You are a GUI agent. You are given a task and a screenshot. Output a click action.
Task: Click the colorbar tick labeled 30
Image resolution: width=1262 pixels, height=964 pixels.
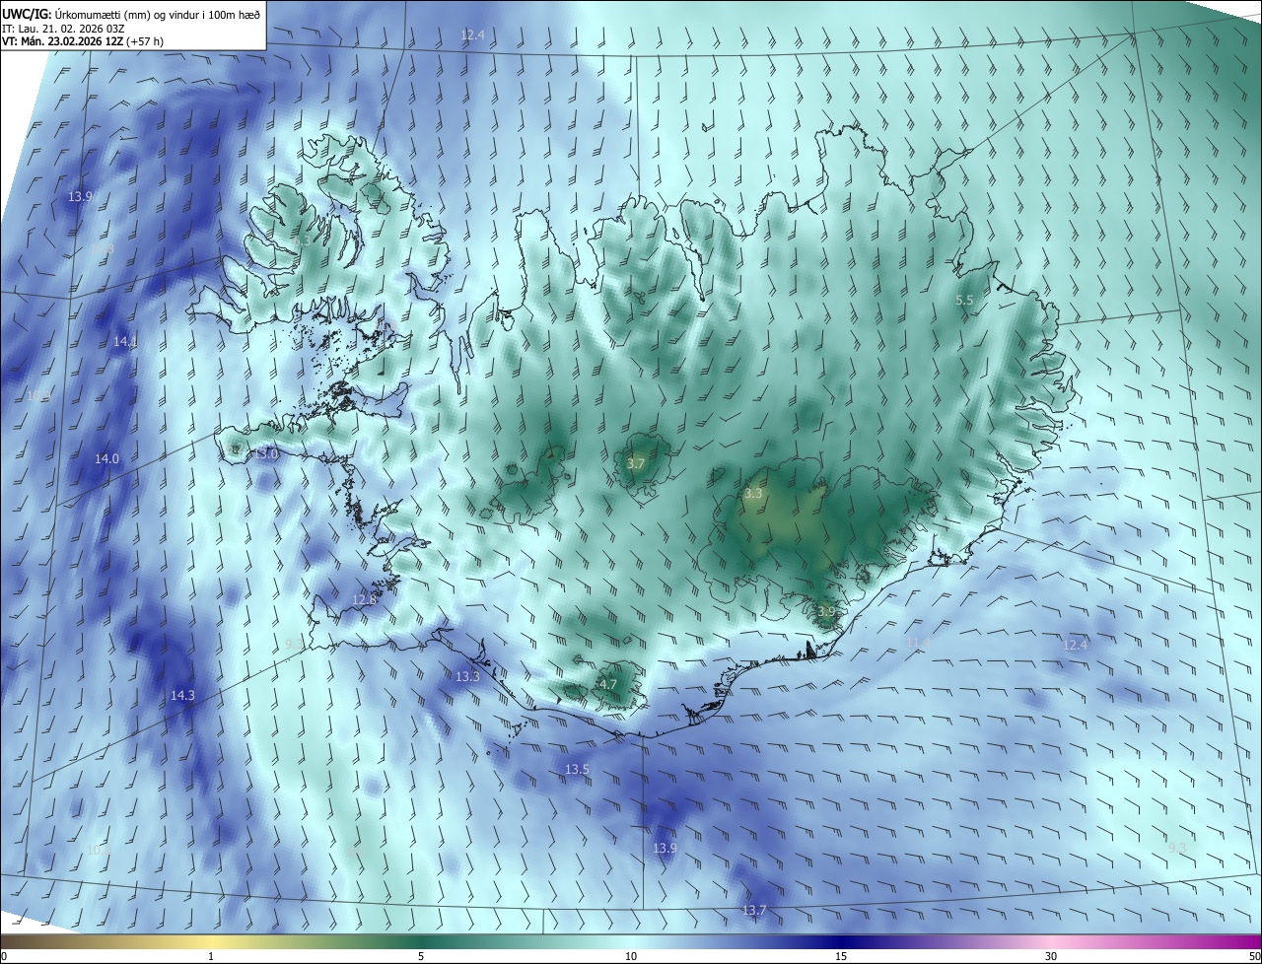1051,956
